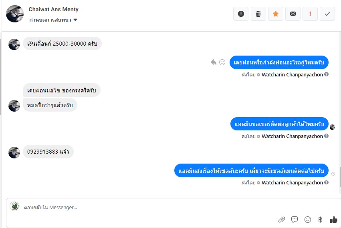
Task: Click help icon next to the top Watcharin Chanpanyachon
Action: tap(326, 74)
